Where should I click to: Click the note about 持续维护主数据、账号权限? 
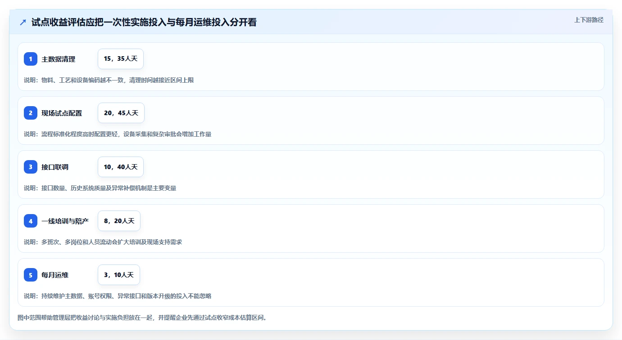coord(118,296)
